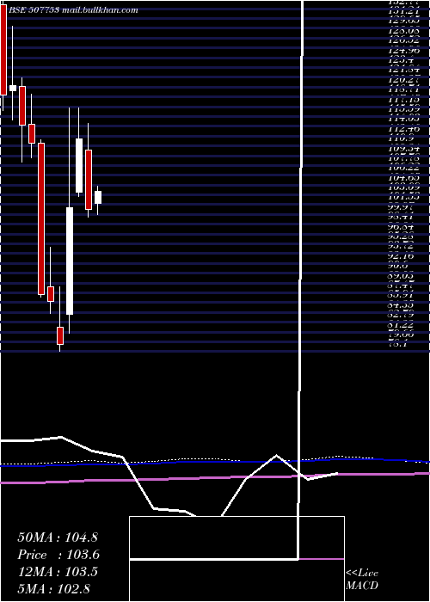Click the last small white candlestick
The height and width of the screenshot is (602, 430).
coord(98,197)
